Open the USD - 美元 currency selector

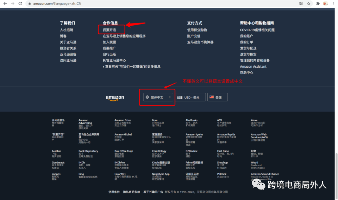[190, 97]
